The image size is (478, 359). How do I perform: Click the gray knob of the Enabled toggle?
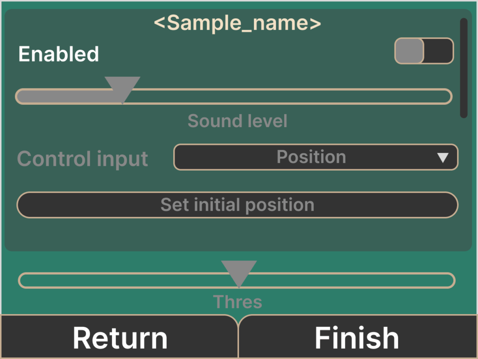coord(409,50)
